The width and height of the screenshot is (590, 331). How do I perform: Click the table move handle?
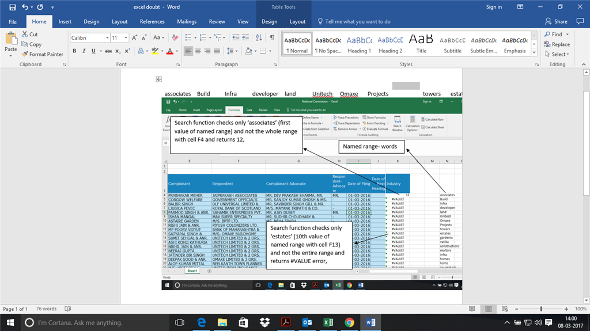159,79
